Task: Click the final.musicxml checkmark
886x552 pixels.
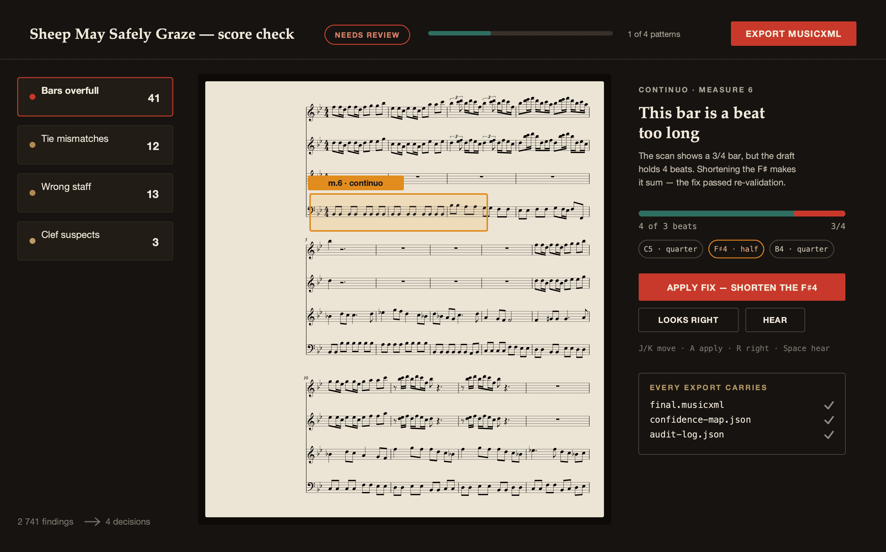Action: tap(829, 405)
